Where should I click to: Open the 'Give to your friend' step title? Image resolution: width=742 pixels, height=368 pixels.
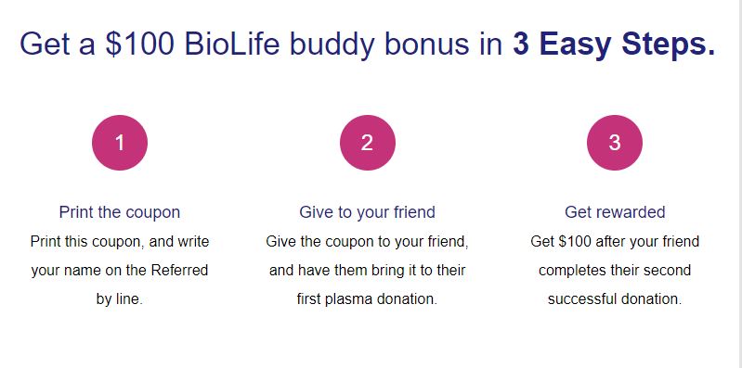coord(367,212)
